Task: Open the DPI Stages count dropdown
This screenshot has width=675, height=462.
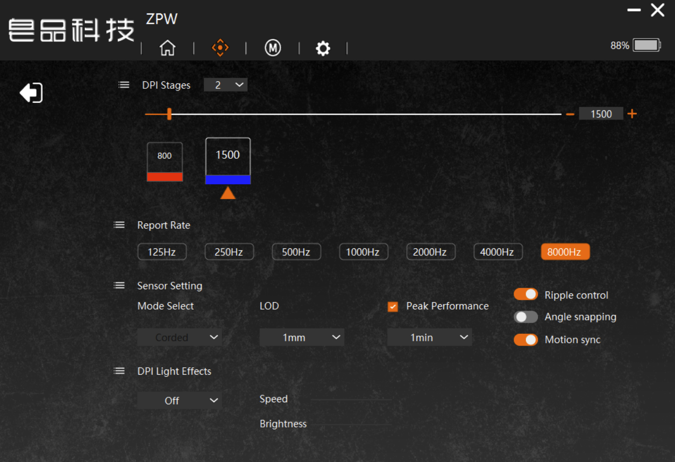Action: tap(225, 85)
